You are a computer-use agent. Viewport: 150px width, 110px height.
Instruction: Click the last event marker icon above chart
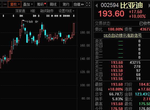(74, 16)
